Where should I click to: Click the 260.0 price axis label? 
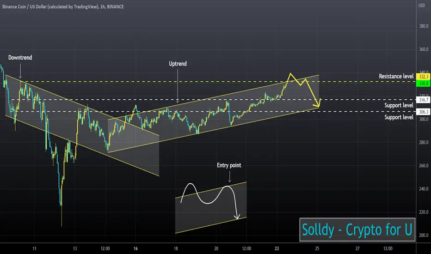(x=424, y=166)
